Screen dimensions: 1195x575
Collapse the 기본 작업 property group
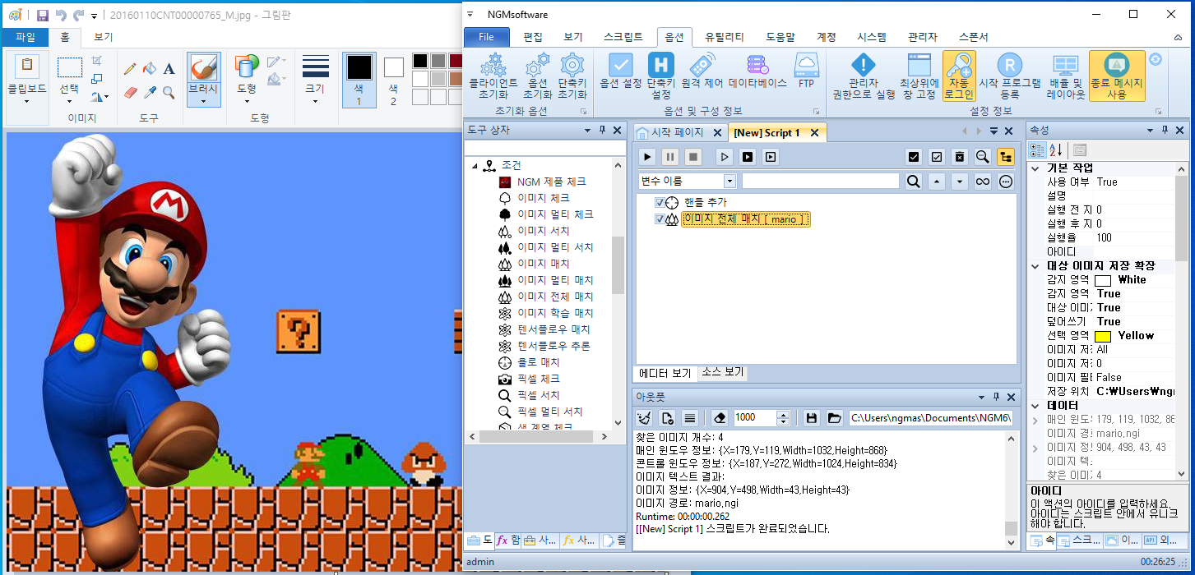(1035, 168)
